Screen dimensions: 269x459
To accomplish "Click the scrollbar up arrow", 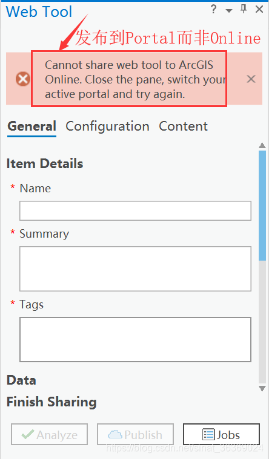I will point(262,146).
